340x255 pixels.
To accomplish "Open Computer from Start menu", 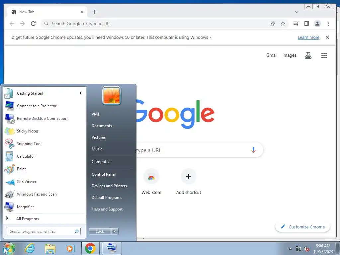I will [x=101, y=162].
